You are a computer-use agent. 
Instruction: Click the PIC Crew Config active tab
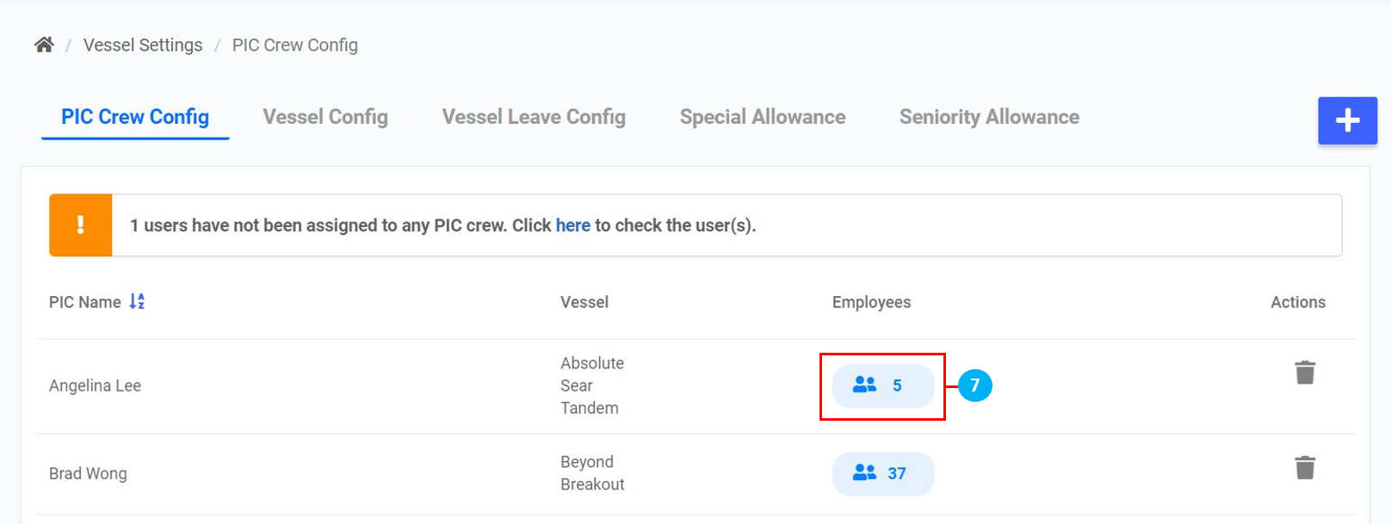pyautogui.click(x=134, y=116)
